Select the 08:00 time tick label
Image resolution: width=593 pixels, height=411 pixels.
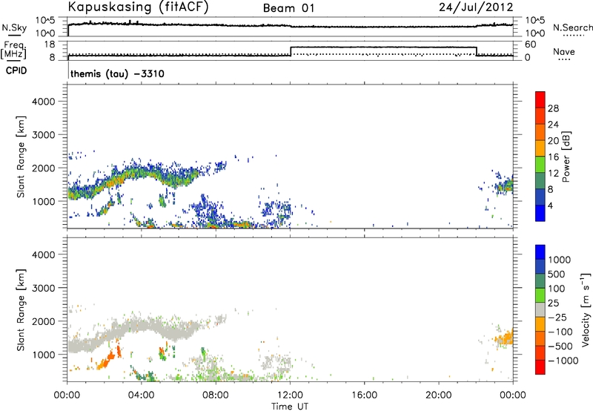[x=216, y=395]
